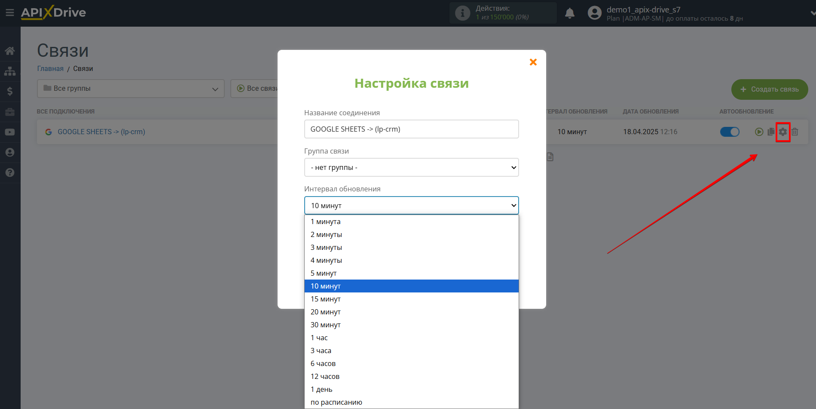The image size is (816, 409).
Task: Select 10 минут option in list
Action: pyautogui.click(x=411, y=286)
